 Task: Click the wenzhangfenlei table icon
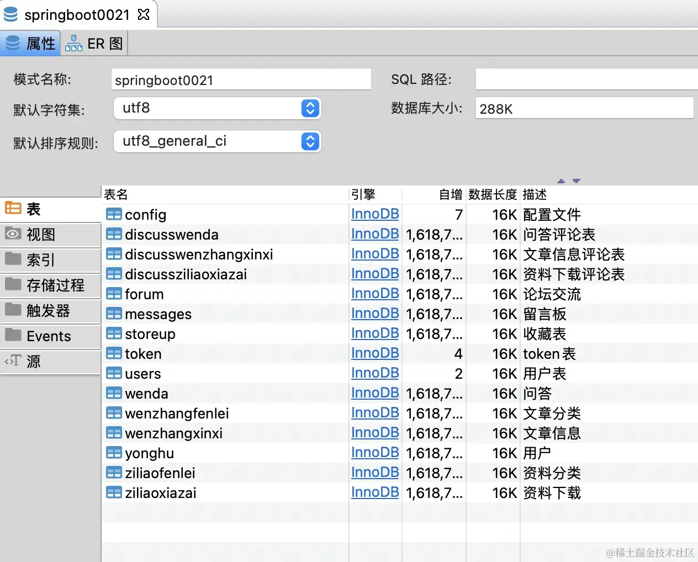coord(114,413)
